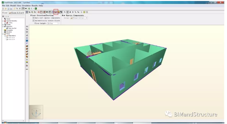Viewport: 227px width, 124px height.
Task: Open the Group dropdown under New Egress Components
Action: click(x=79, y=18)
